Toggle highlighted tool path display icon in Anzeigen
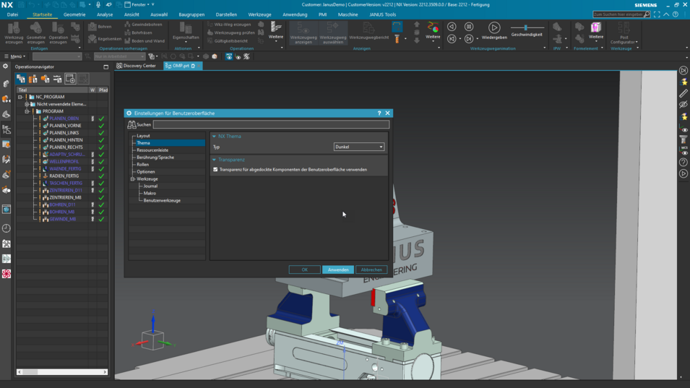The width and height of the screenshot is (690, 388). click(x=397, y=27)
